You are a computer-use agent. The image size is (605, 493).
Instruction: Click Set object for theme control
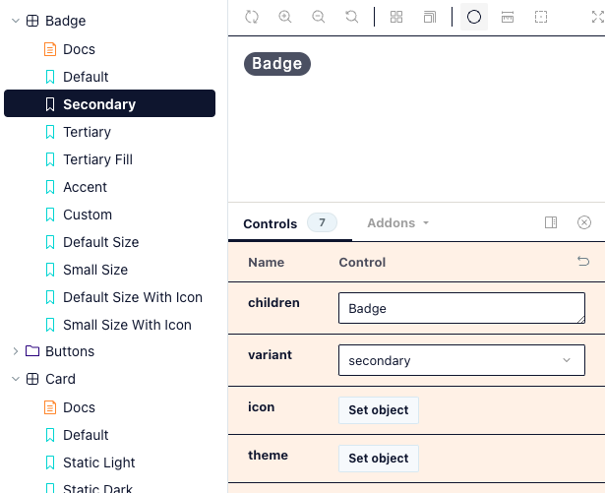(x=379, y=459)
